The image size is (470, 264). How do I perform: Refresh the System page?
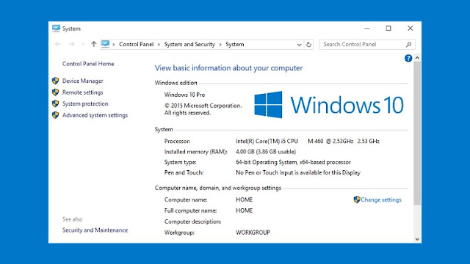308,45
